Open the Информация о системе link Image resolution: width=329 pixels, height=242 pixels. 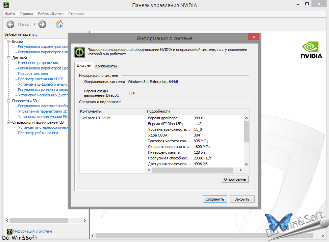point(33,231)
